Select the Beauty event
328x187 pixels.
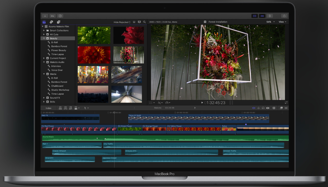pyautogui.click(x=58, y=38)
